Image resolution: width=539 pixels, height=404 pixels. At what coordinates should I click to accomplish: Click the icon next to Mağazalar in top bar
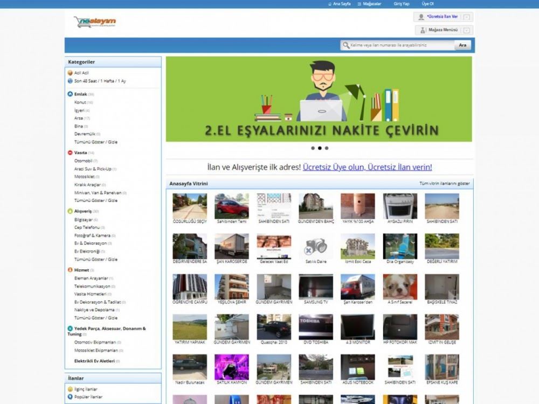point(359,4)
